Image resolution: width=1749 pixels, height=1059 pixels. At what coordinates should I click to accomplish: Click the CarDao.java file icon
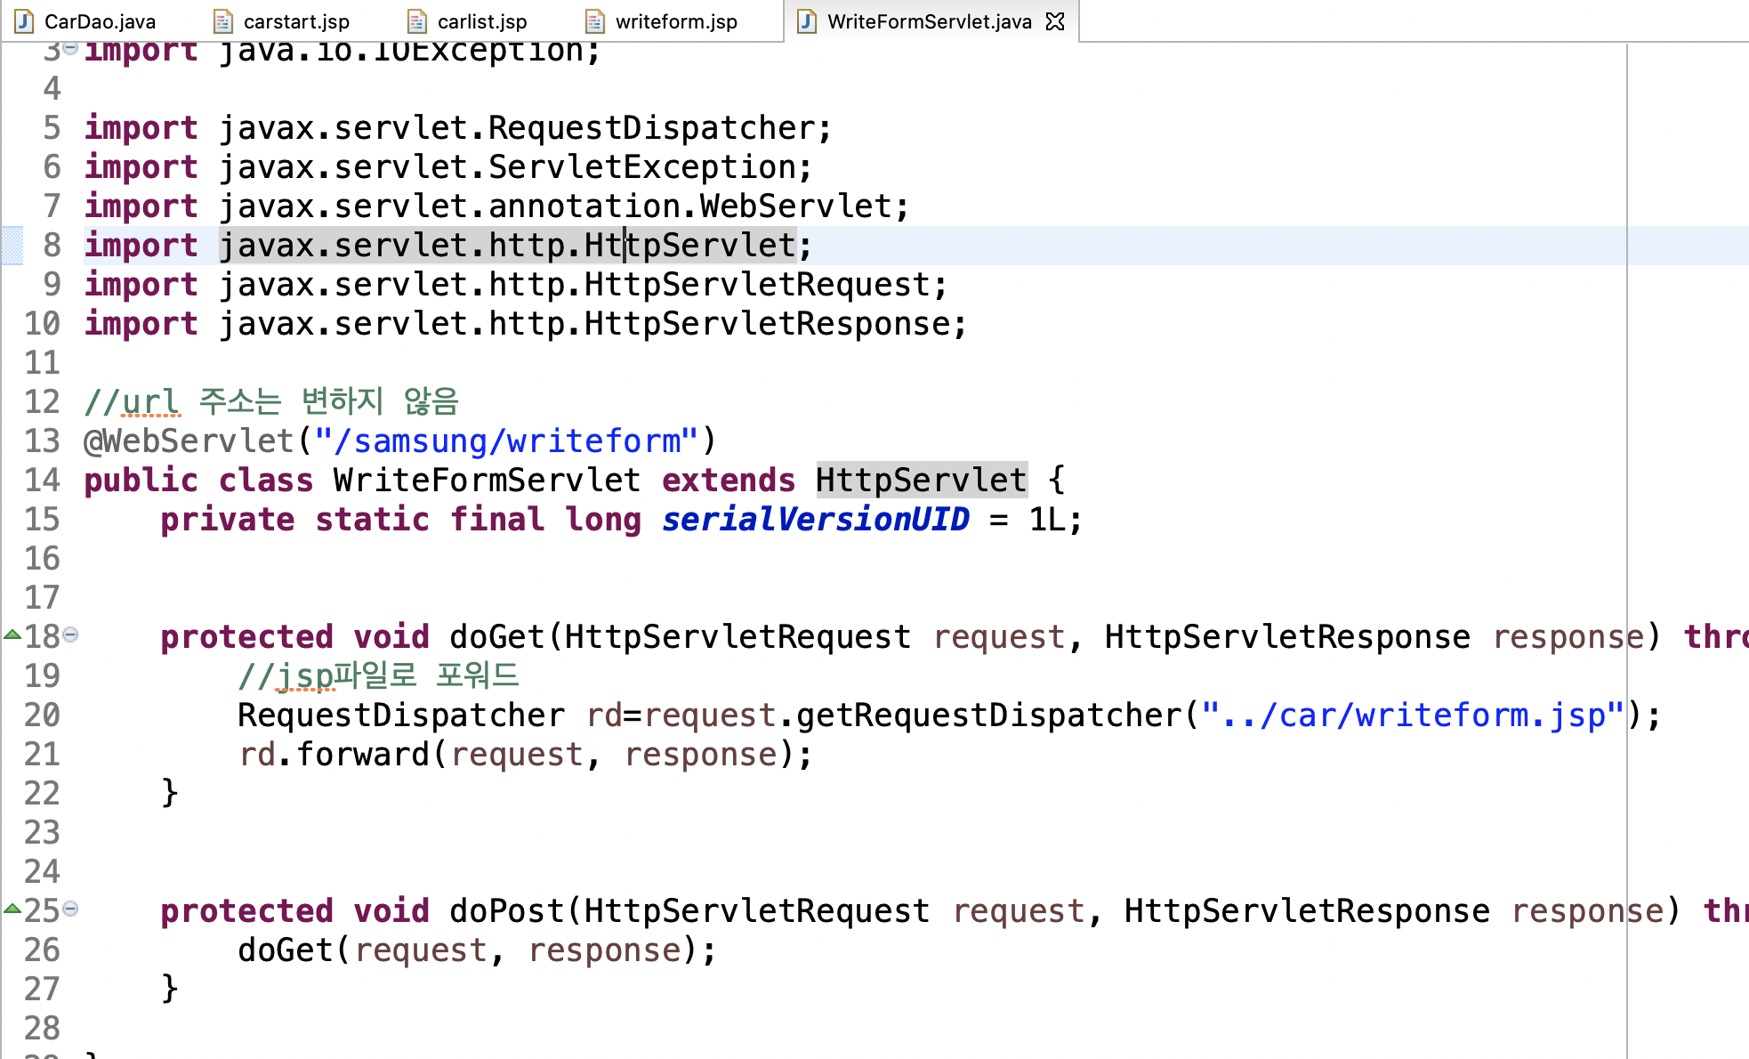coord(24,21)
